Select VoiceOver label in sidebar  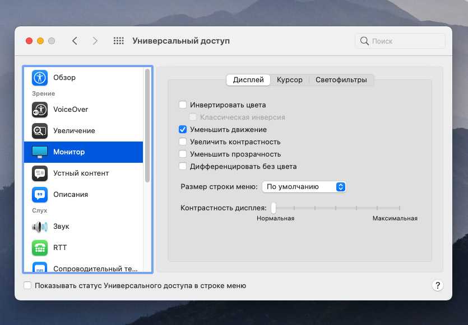click(x=71, y=109)
